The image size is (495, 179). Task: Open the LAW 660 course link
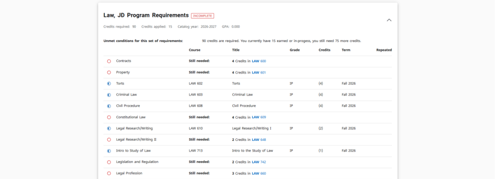pyautogui.click(x=259, y=173)
